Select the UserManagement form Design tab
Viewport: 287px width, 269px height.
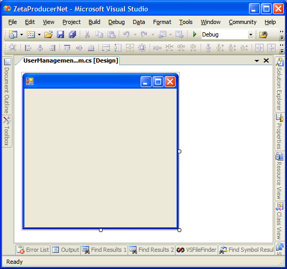pos(71,60)
